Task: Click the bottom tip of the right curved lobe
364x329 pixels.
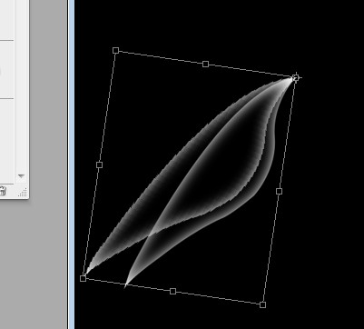Action: (126, 284)
